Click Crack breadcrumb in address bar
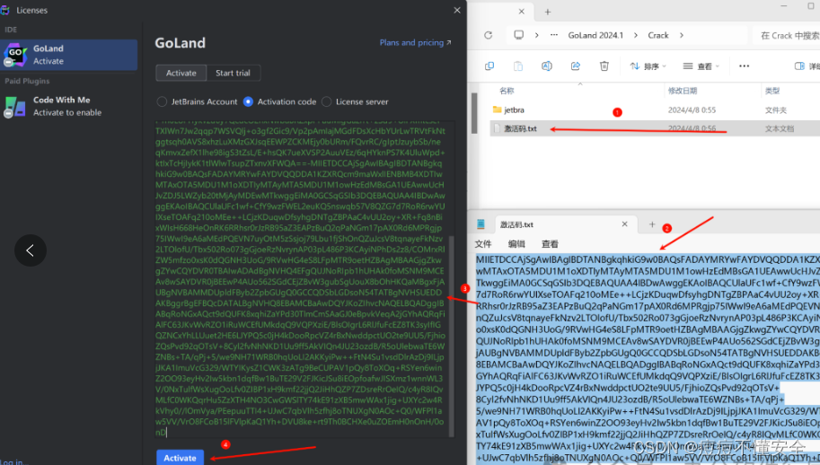The image size is (820, 465). tap(657, 35)
